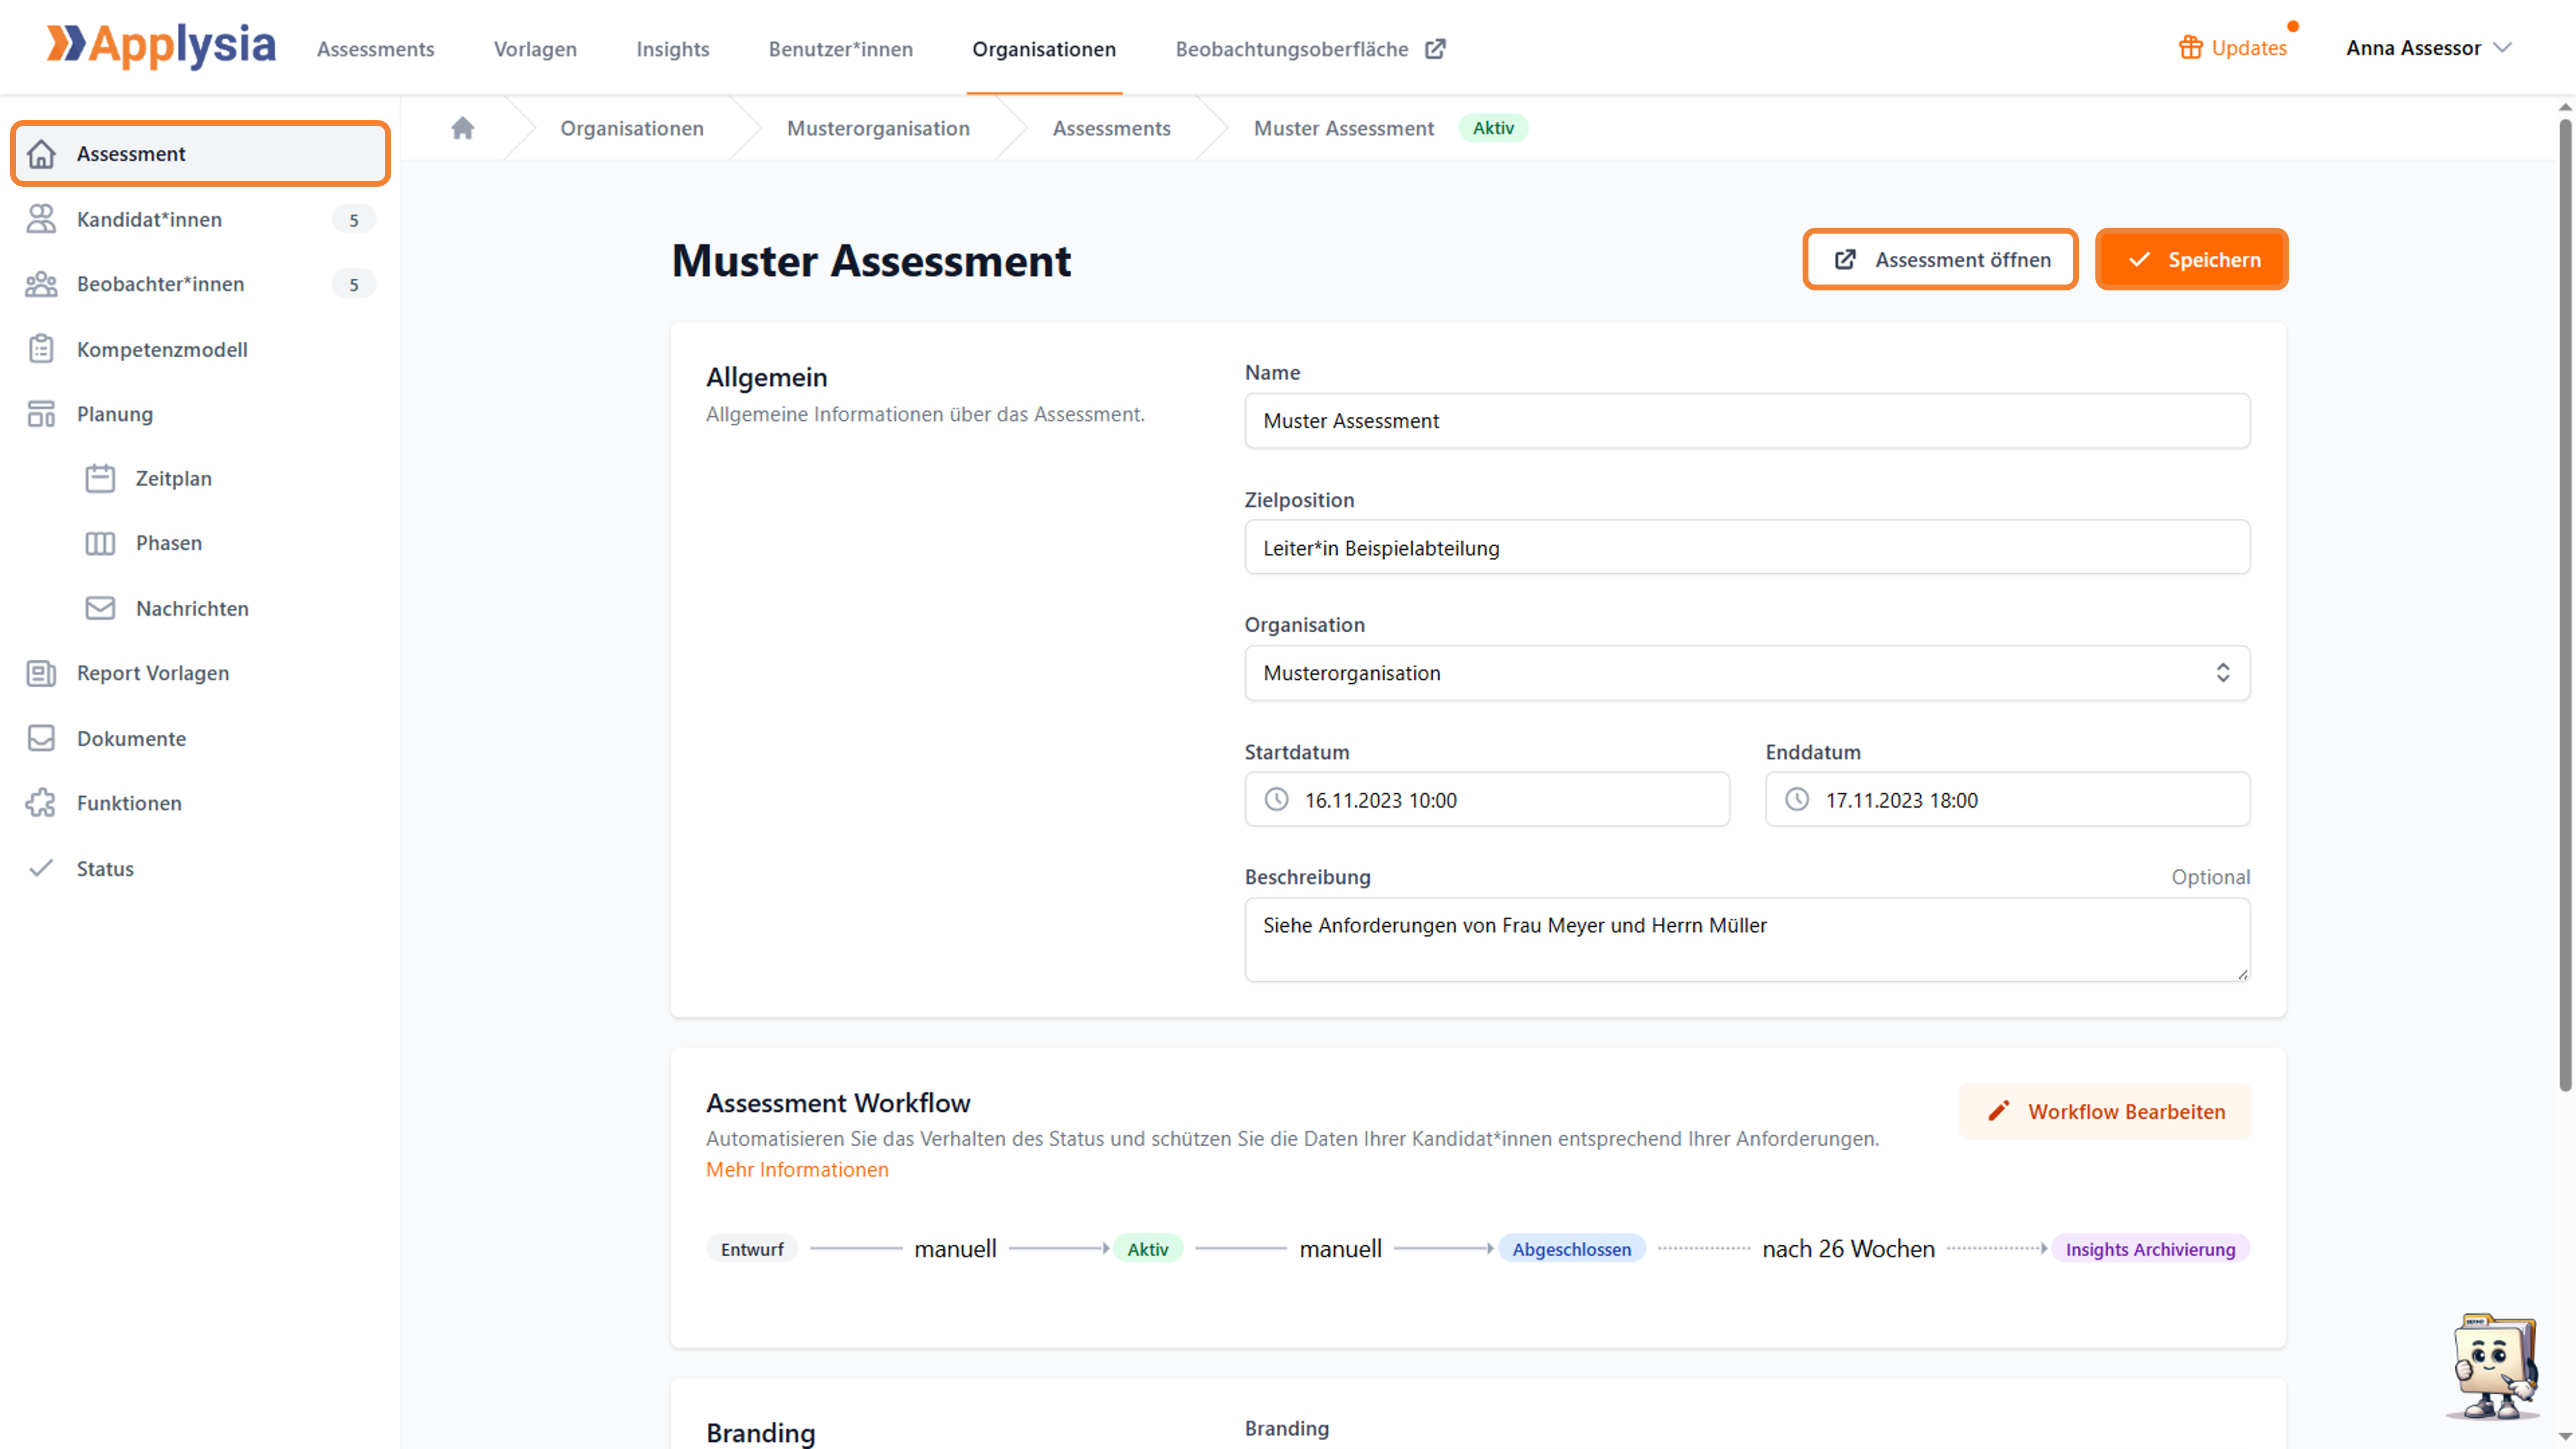This screenshot has width=2576, height=1449.
Task: Click the Zeitplan calendar icon
Action: coord(100,478)
